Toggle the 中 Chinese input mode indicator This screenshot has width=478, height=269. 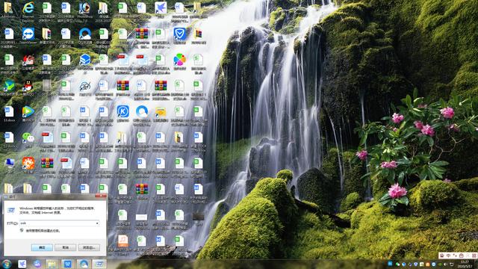tap(448, 256)
